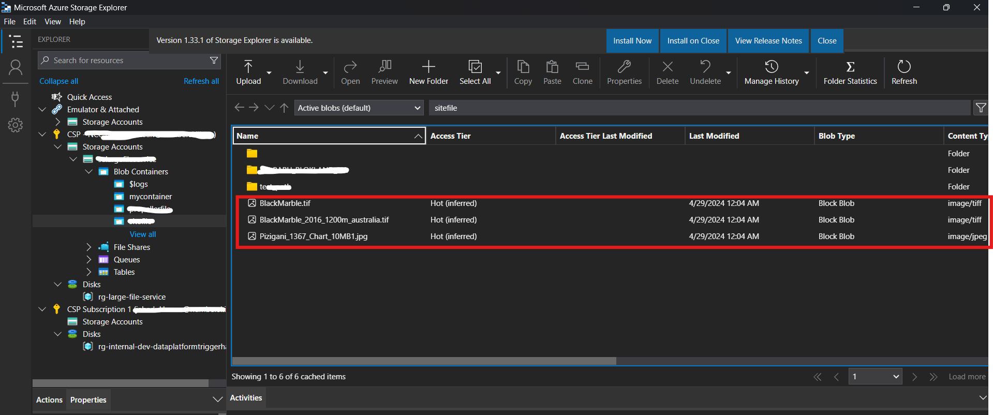
Task: Open the Help menu
Action: pyautogui.click(x=77, y=21)
